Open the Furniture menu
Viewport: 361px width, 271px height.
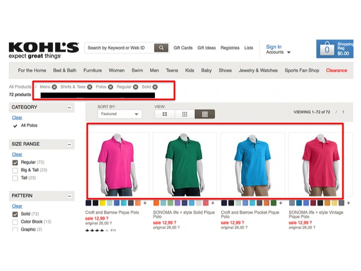coord(93,70)
